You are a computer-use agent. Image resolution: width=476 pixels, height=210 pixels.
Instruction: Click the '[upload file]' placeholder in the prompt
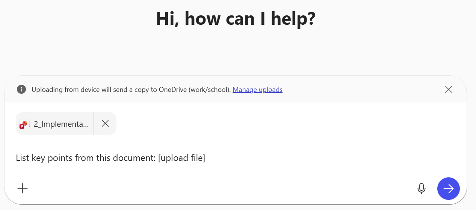[x=181, y=158]
